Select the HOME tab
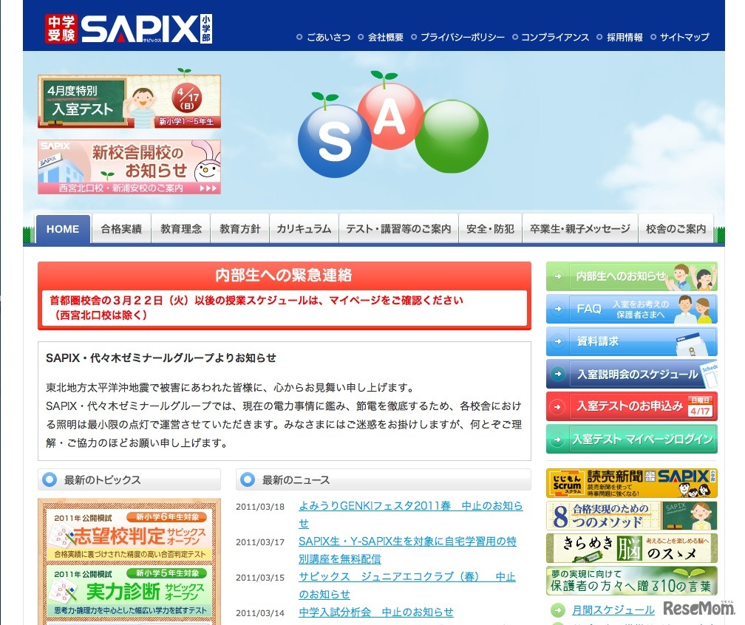The height and width of the screenshot is (625, 745). pos(63,229)
